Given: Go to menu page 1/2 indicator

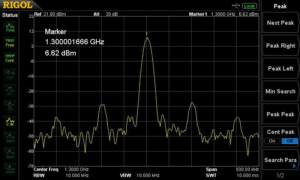Looking at the screenshot, I should pos(280,175).
